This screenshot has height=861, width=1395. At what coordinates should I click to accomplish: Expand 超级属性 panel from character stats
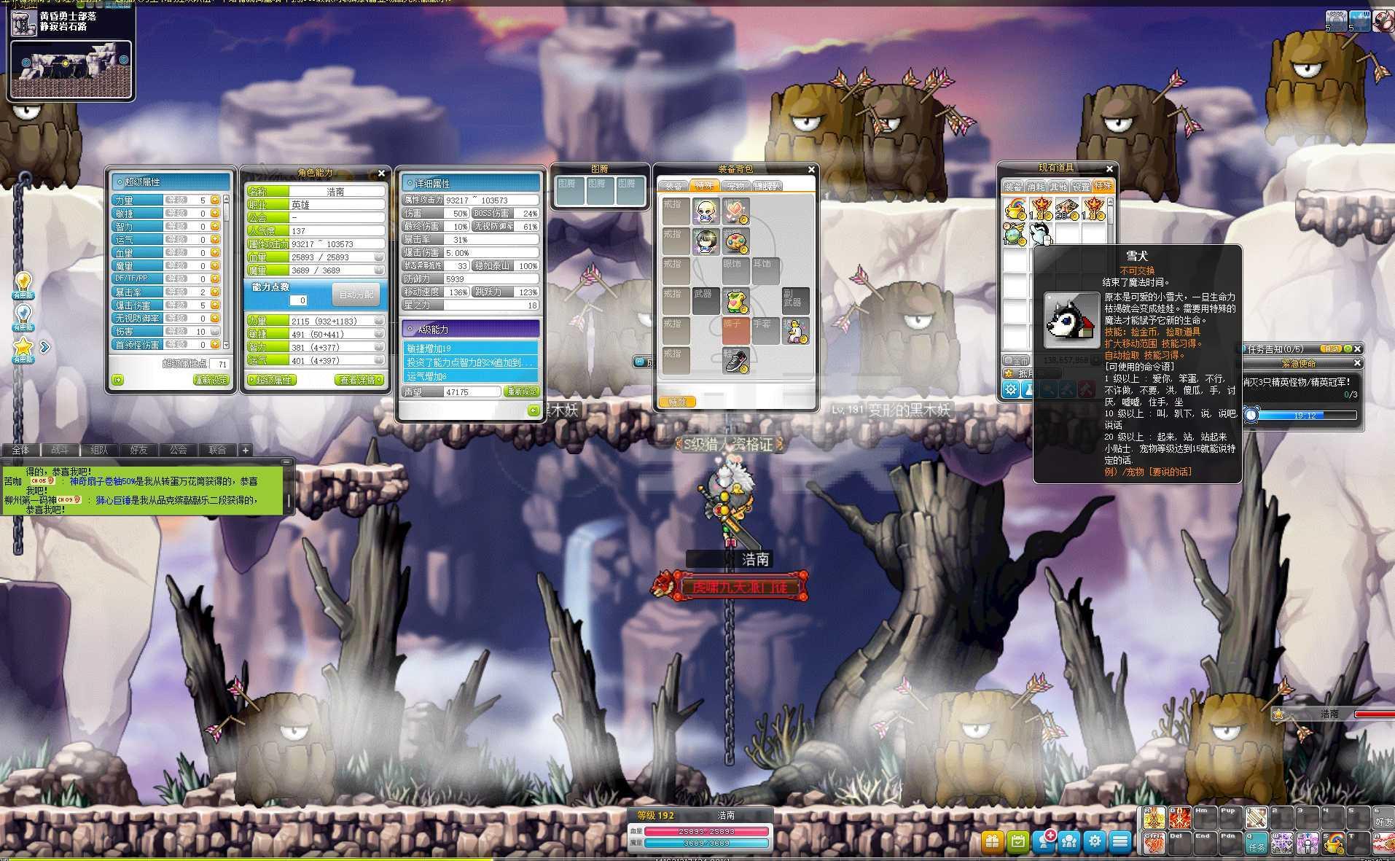point(273,380)
